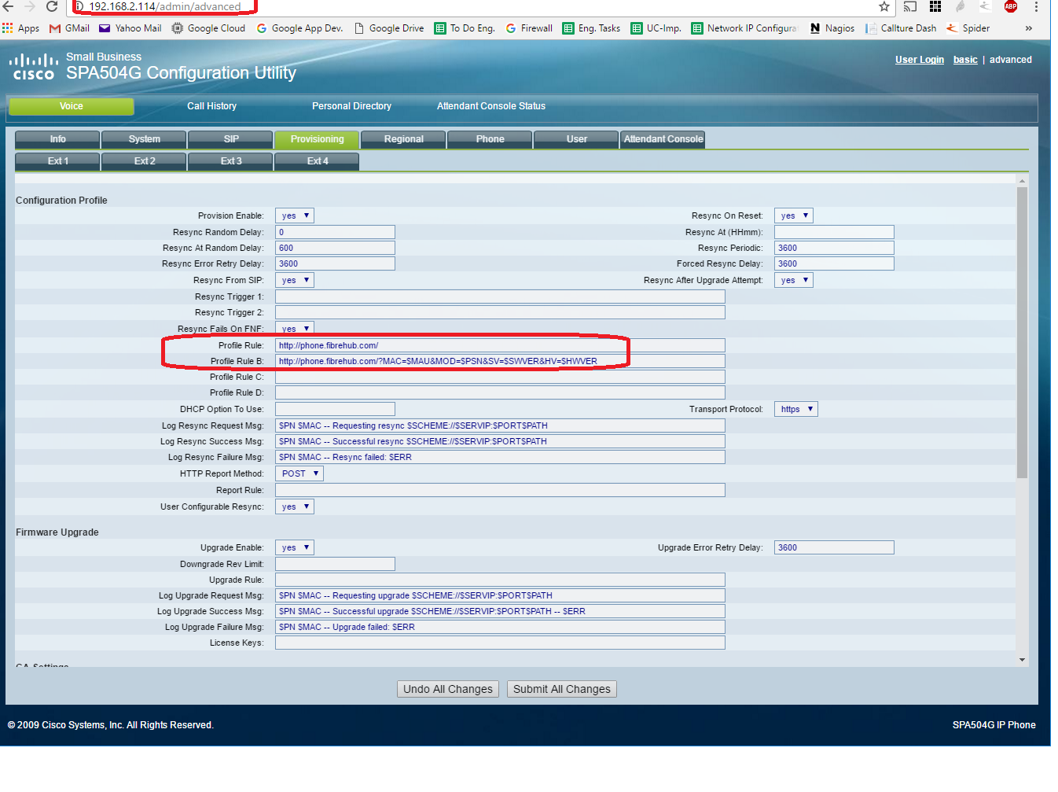Screen dimensions: 1058x792
Task: Open the Apps grid bookmark
Action: [x=20, y=28]
